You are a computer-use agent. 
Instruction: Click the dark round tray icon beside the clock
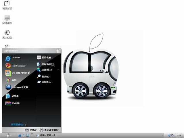(x=172, y=135)
